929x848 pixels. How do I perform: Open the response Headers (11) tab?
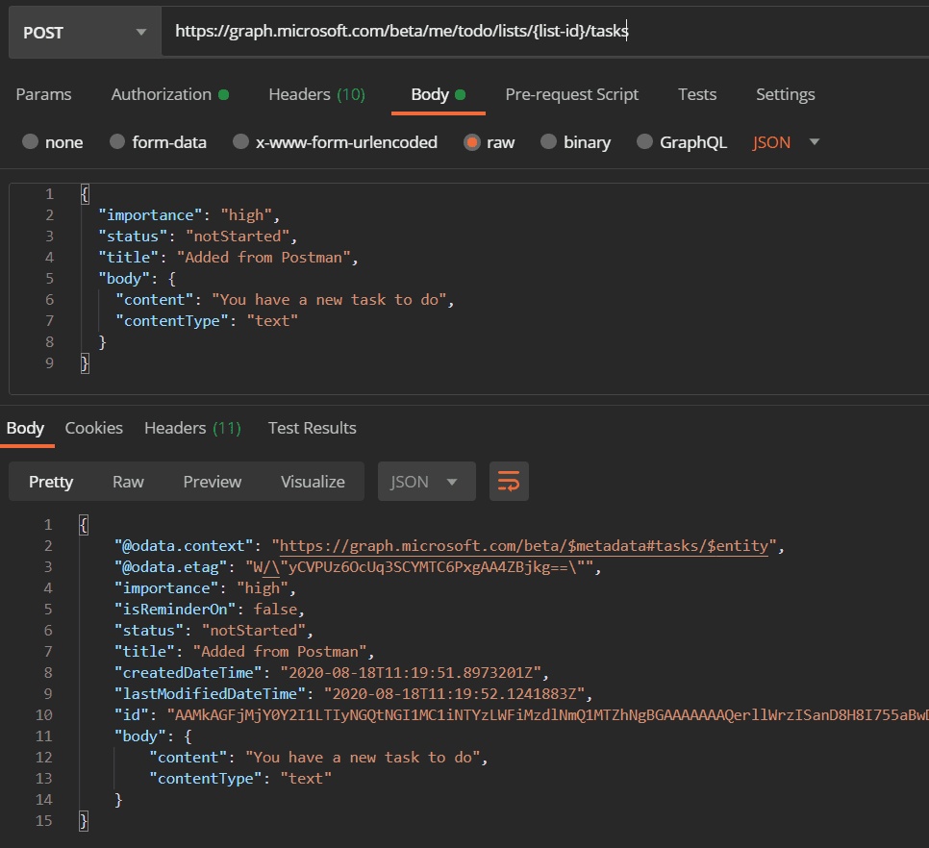pos(192,428)
